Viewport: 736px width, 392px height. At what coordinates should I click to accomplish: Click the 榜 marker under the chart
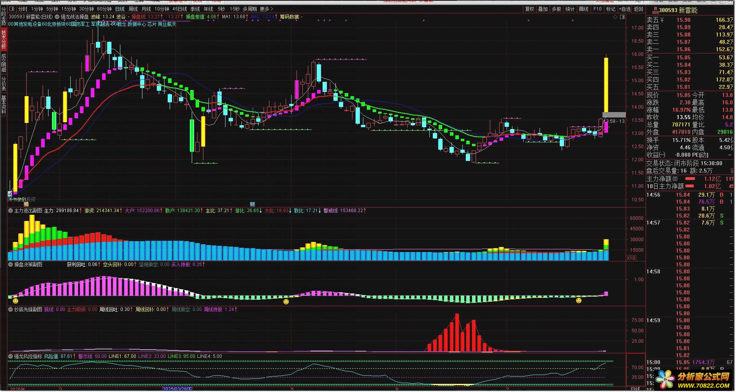pyautogui.click(x=26, y=204)
